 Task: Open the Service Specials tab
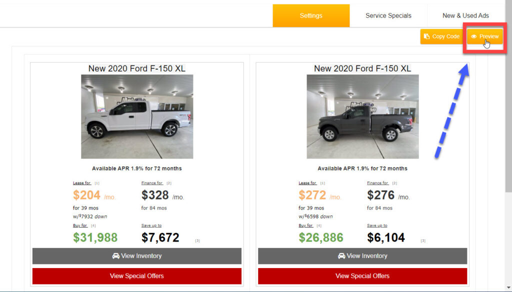pos(388,15)
